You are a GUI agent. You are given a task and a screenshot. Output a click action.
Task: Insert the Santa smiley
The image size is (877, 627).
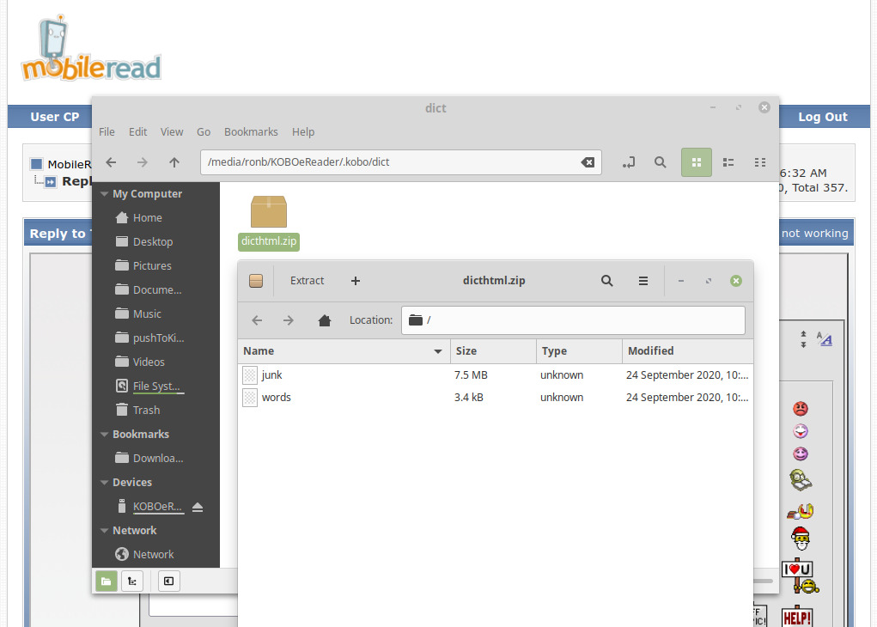(x=801, y=539)
